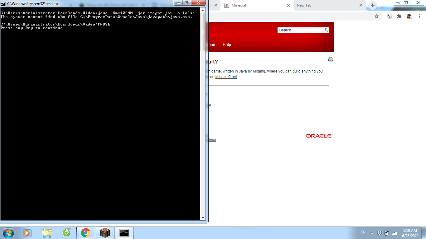
Task: Open Chrome extensions puzzle icon
Action: [x=399, y=16]
